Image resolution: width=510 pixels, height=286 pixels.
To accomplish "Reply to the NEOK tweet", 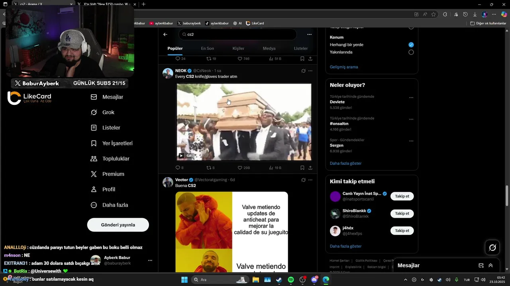I will tap(179, 168).
